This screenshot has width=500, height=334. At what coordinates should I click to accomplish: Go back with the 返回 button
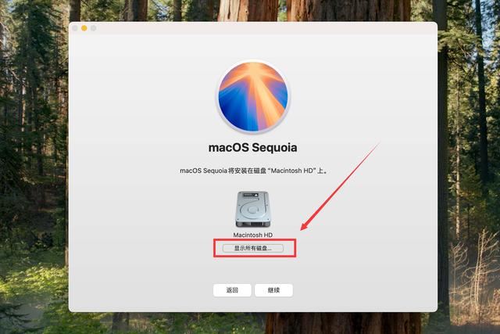[x=232, y=290]
